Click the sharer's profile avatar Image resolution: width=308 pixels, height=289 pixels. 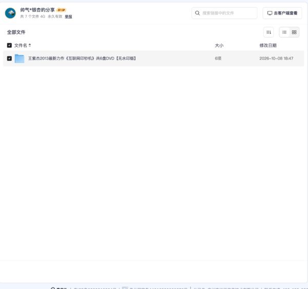10,13
